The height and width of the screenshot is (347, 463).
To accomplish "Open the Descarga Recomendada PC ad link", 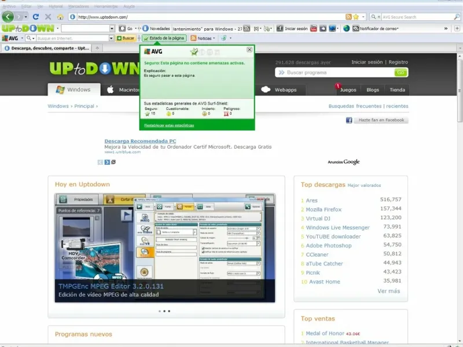I will (x=140, y=141).
